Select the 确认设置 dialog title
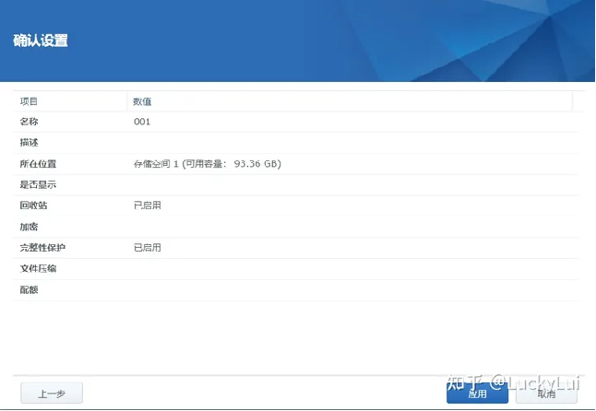 41,41
